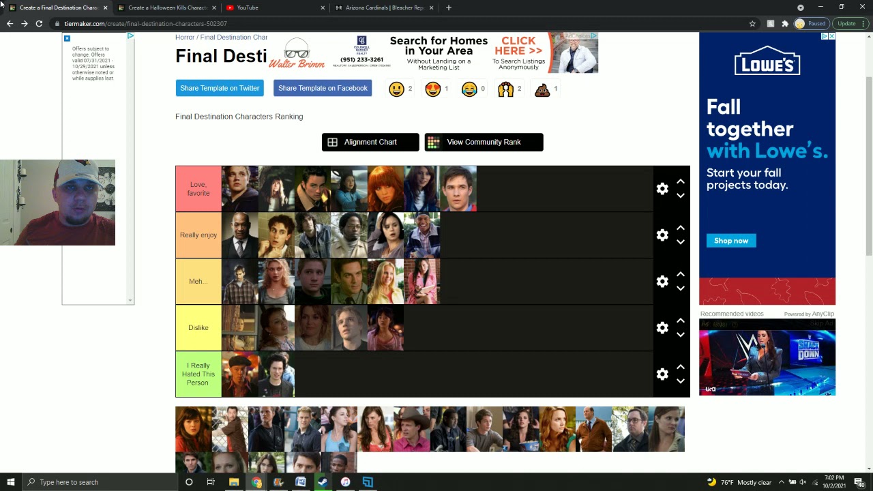Viewport: 873px width, 491px height.
Task: Click Share Template on Twitter button
Action: tap(220, 88)
